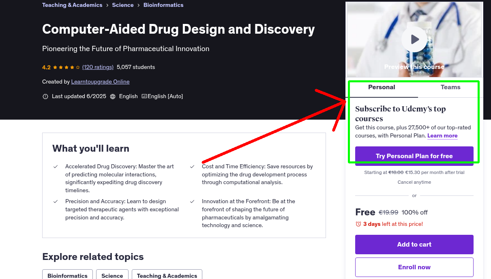The image size is (491, 279).
Task: Click the closed captions icon
Action: pyautogui.click(x=144, y=97)
